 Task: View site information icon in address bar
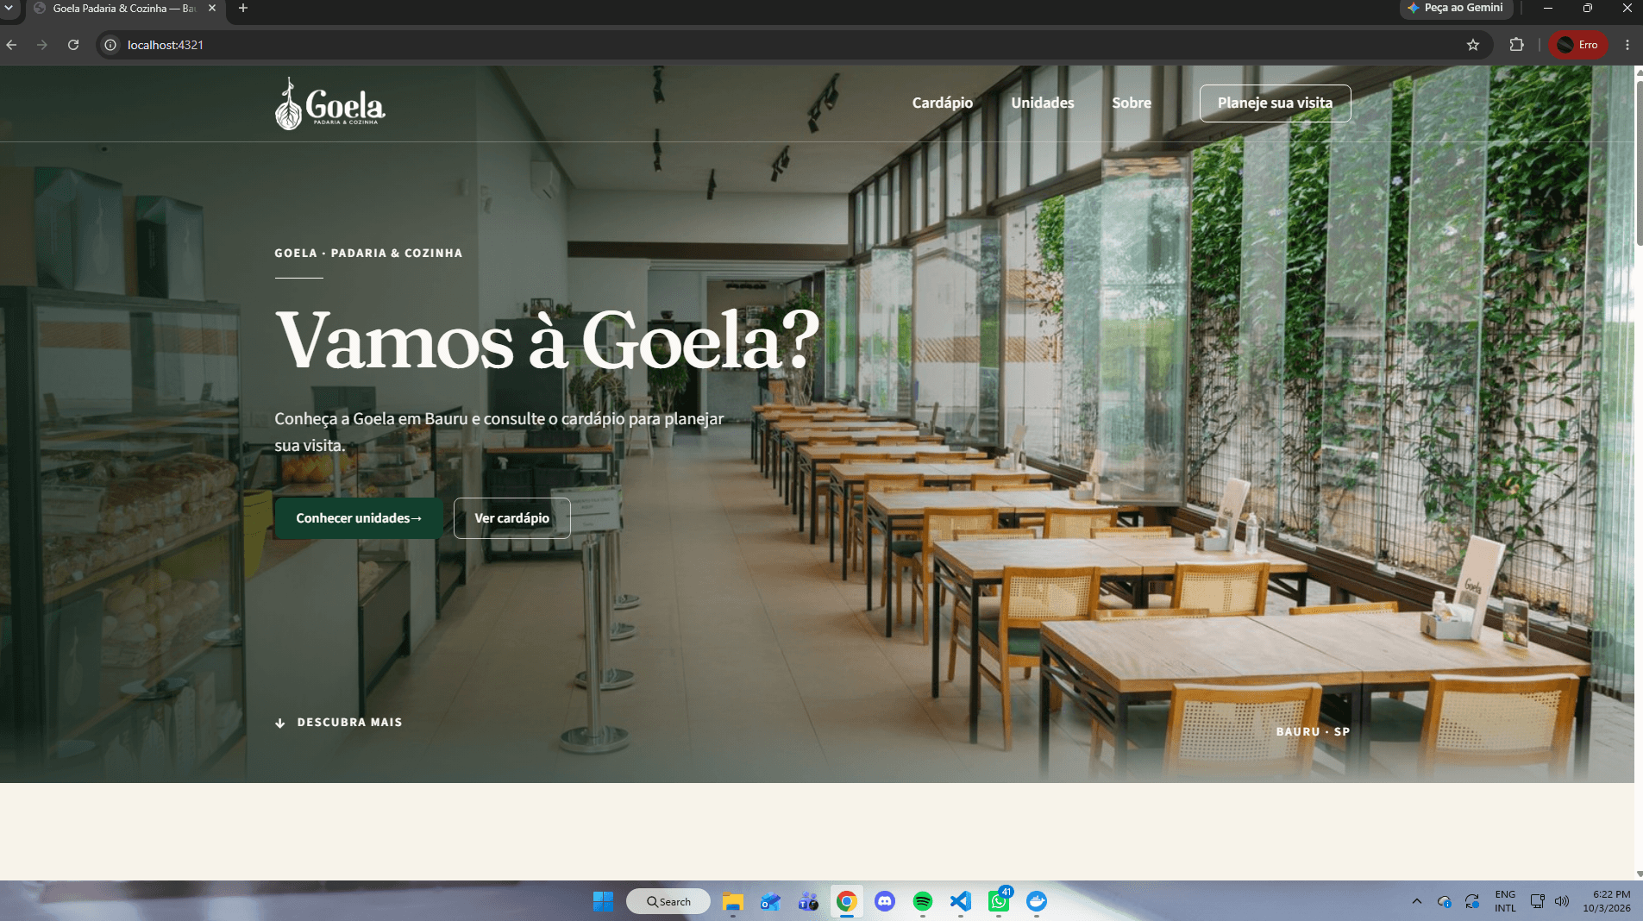[x=110, y=45]
